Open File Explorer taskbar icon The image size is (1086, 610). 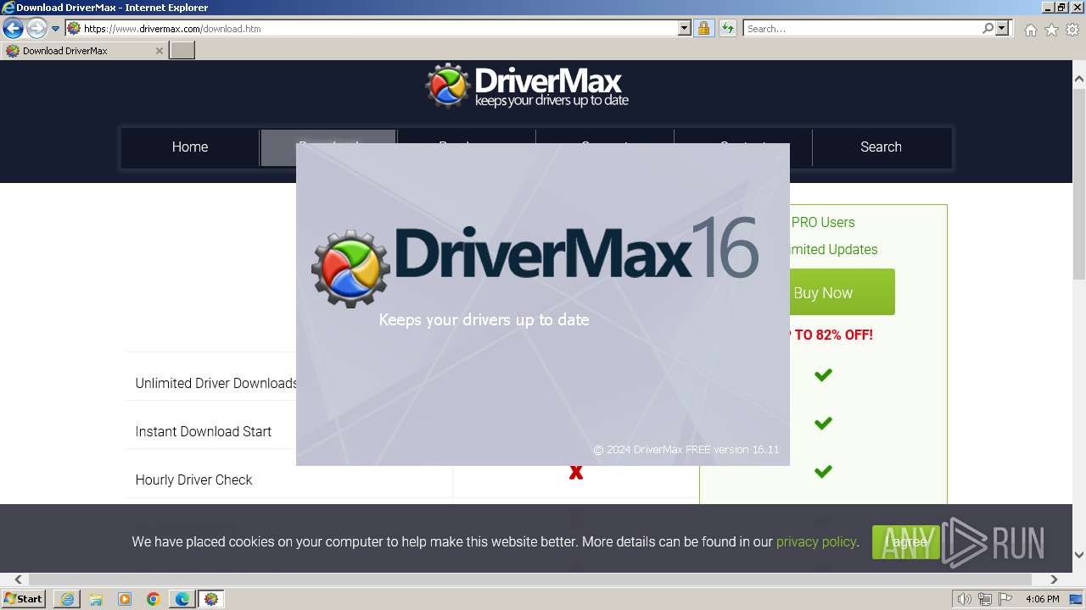96,599
